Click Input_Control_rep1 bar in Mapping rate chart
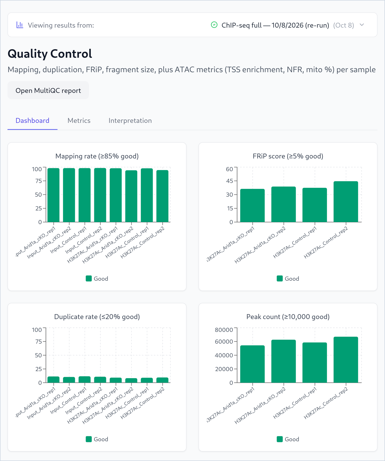The height and width of the screenshot is (461, 385). [x=85, y=195]
